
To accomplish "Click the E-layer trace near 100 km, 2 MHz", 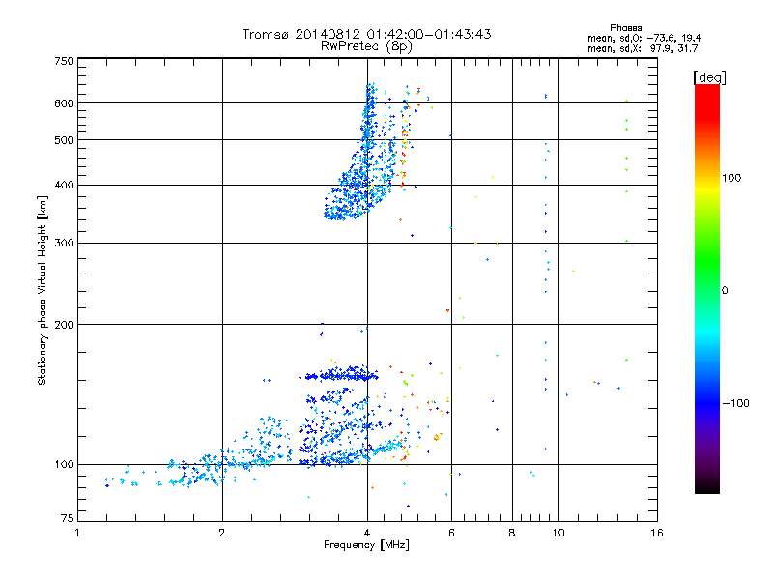I will tap(222, 463).
